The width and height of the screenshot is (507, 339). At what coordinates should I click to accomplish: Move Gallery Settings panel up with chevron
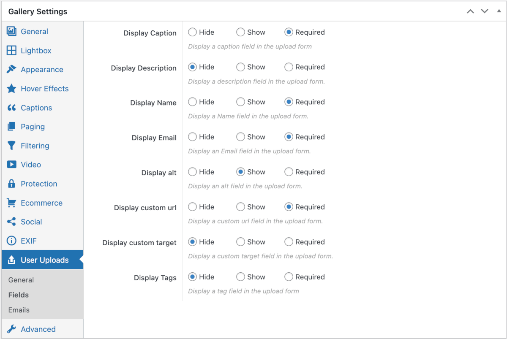click(x=470, y=11)
